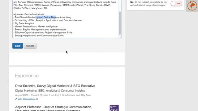Image resolution: width=198 pixels, height=111 pixels.
Task: Click the Add Description link
Action: tap(26, 99)
